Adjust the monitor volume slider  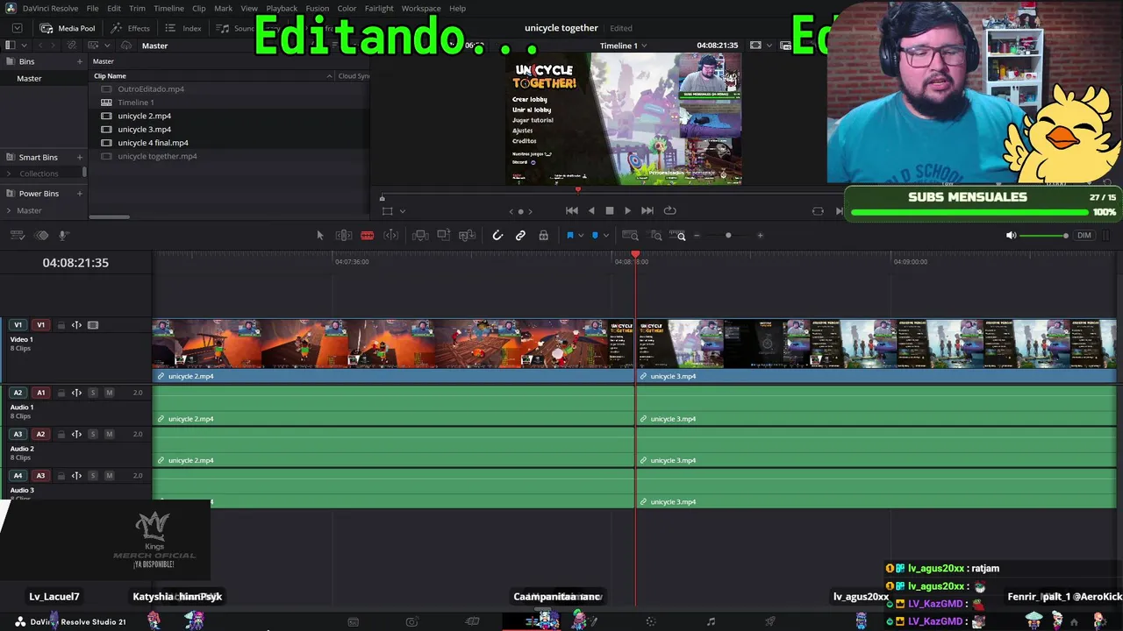click(x=1044, y=235)
